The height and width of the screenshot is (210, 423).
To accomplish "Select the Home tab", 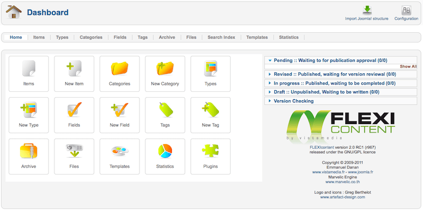I will tap(16, 37).
